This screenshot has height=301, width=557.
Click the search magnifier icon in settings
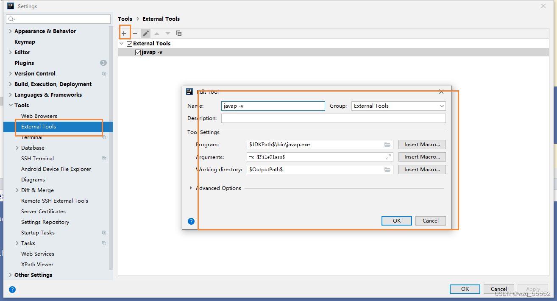11,19
